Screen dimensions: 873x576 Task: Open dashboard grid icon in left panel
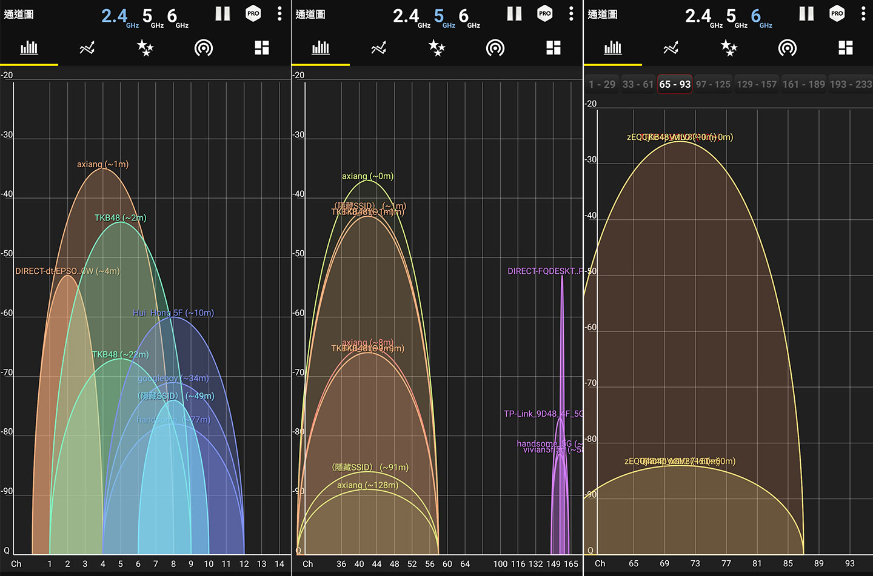coord(262,48)
